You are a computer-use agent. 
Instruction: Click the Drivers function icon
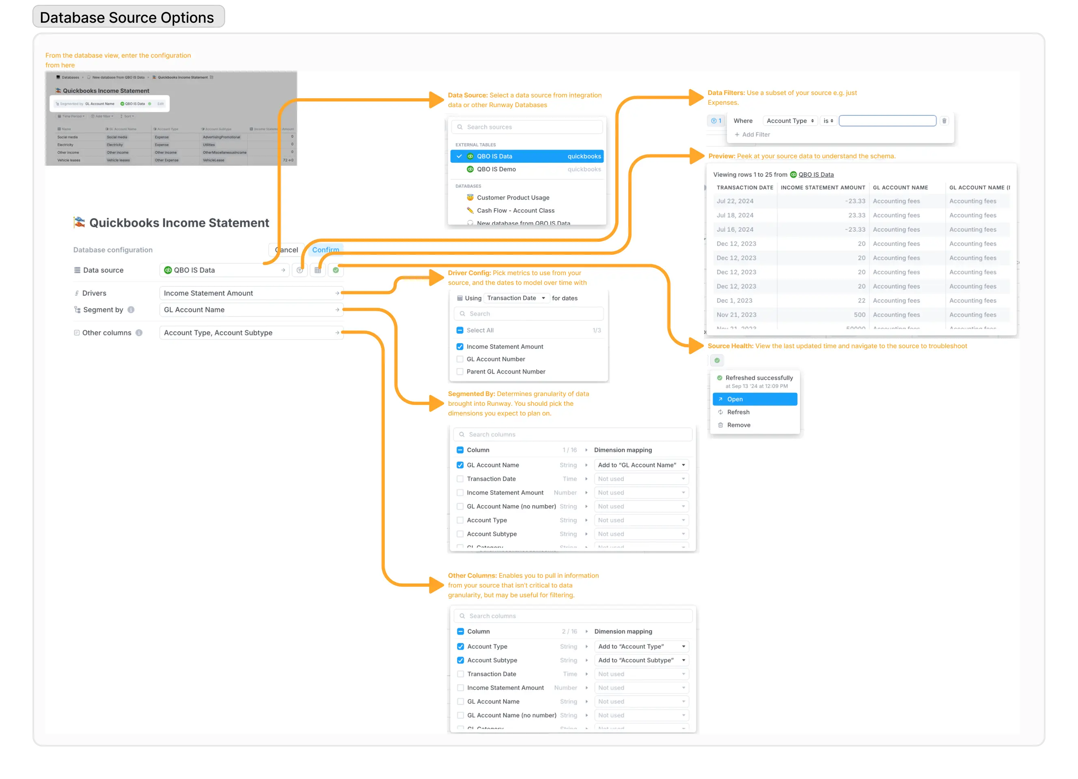coord(77,294)
